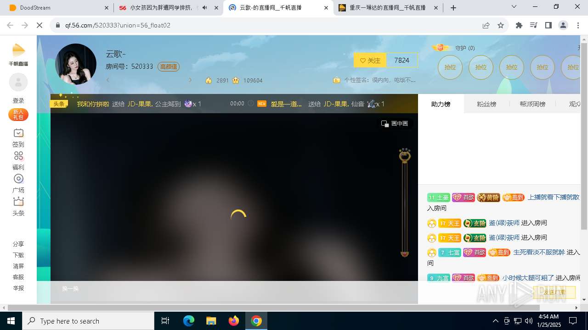The width and height of the screenshot is (588, 330).
Task: Click the taskbar search box
Action: pyautogui.click(x=88, y=321)
